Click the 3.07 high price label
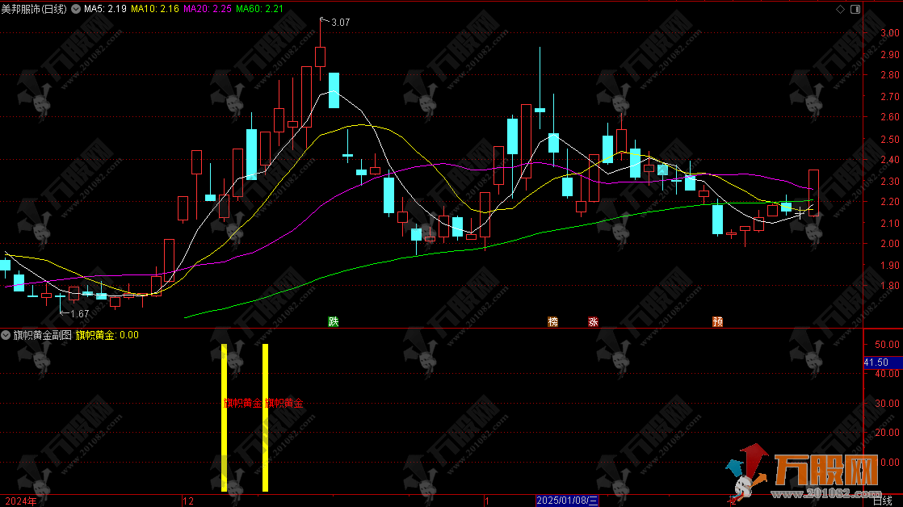The width and height of the screenshot is (903, 507). click(340, 23)
